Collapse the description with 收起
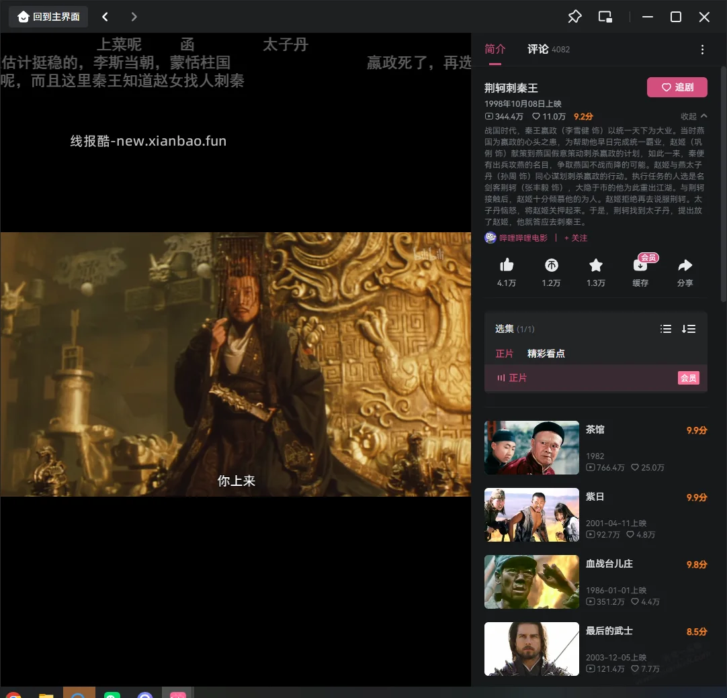Screen dimensions: 727x698 (x=693, y=116)
